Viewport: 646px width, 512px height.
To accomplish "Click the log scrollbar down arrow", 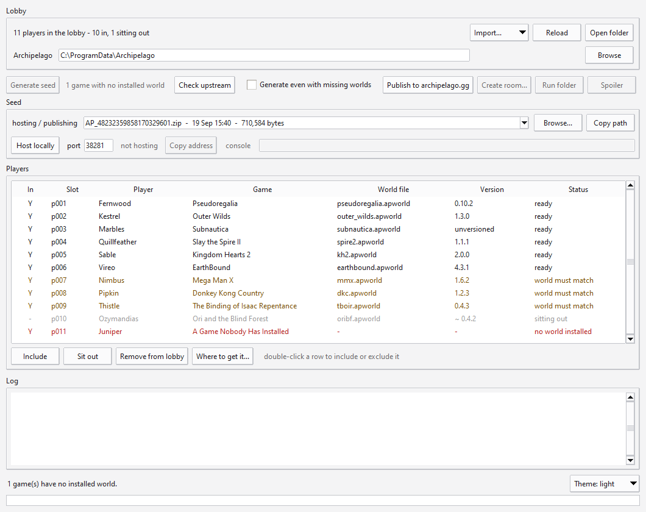I will click(630, 460).
